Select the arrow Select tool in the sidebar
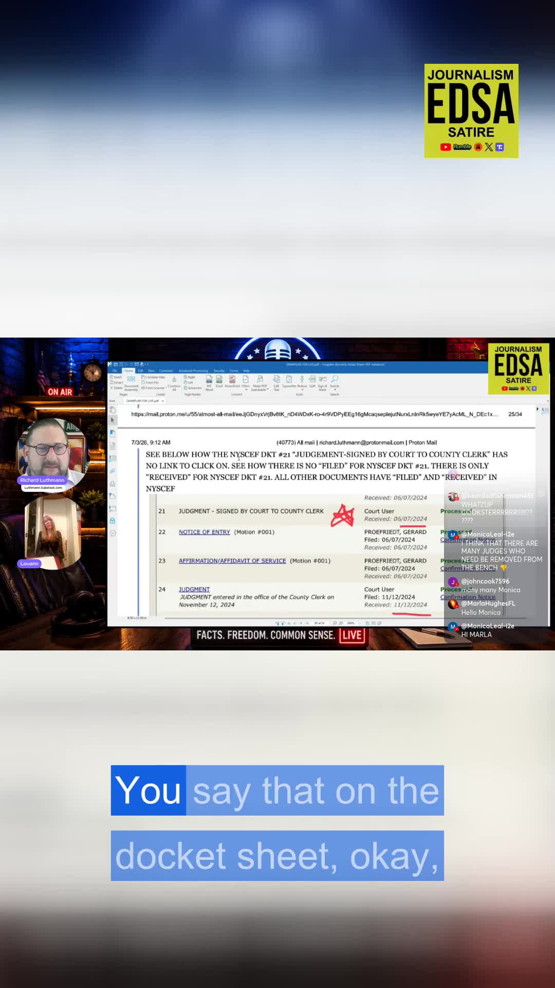The image size is (555, 988). click(x=113, y=420)
